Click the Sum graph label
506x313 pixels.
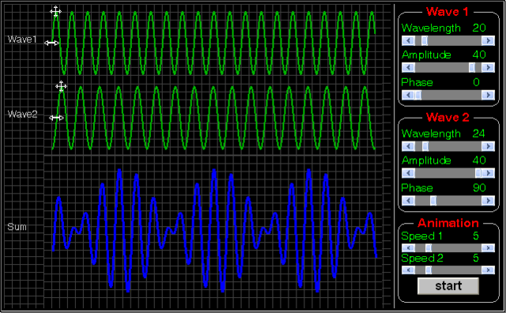[17, 227]
